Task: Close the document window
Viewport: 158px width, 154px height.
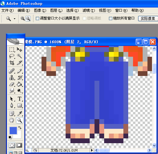Action: click(x=153, y=42)
